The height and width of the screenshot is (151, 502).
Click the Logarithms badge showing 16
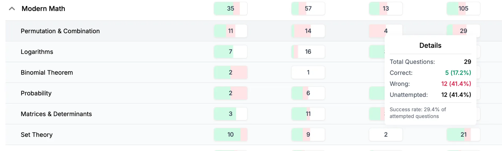(308, 52)
